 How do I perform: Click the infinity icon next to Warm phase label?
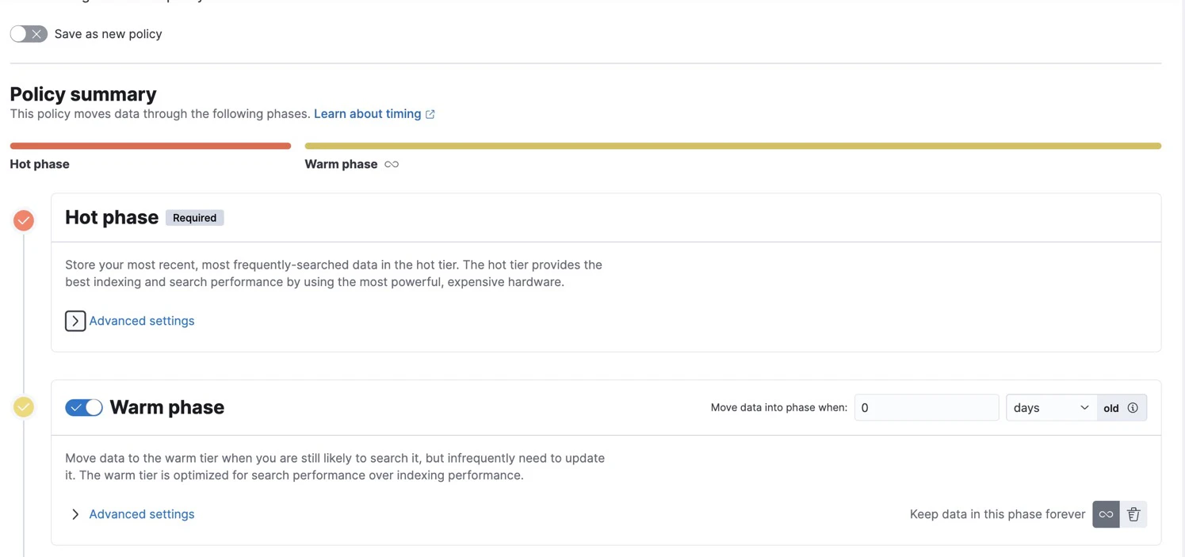click(x=392, y=164)
